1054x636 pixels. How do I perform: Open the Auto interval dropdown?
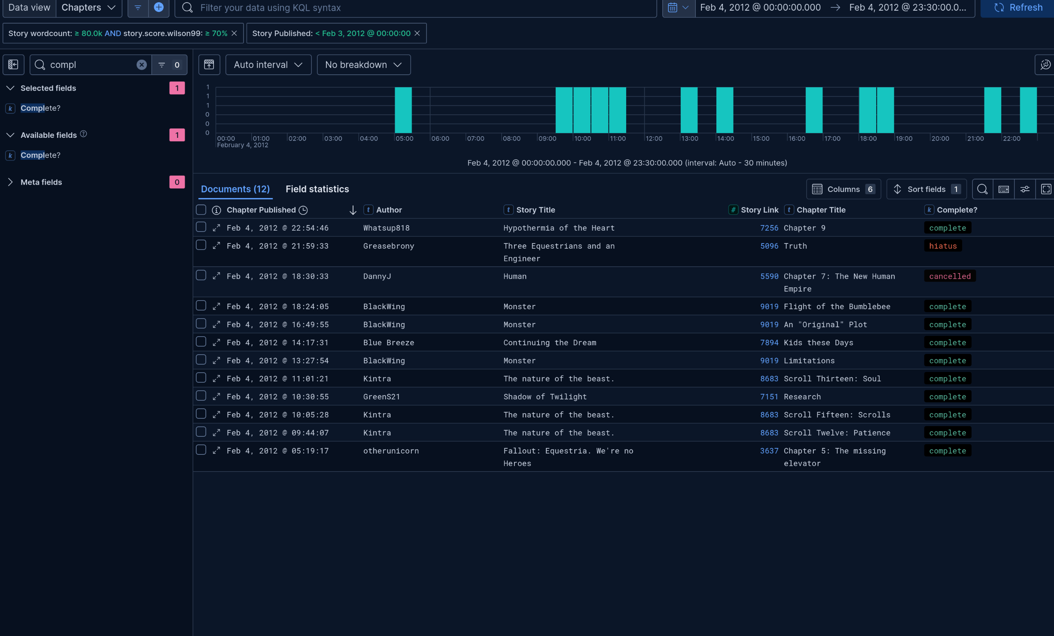(268, 65)
